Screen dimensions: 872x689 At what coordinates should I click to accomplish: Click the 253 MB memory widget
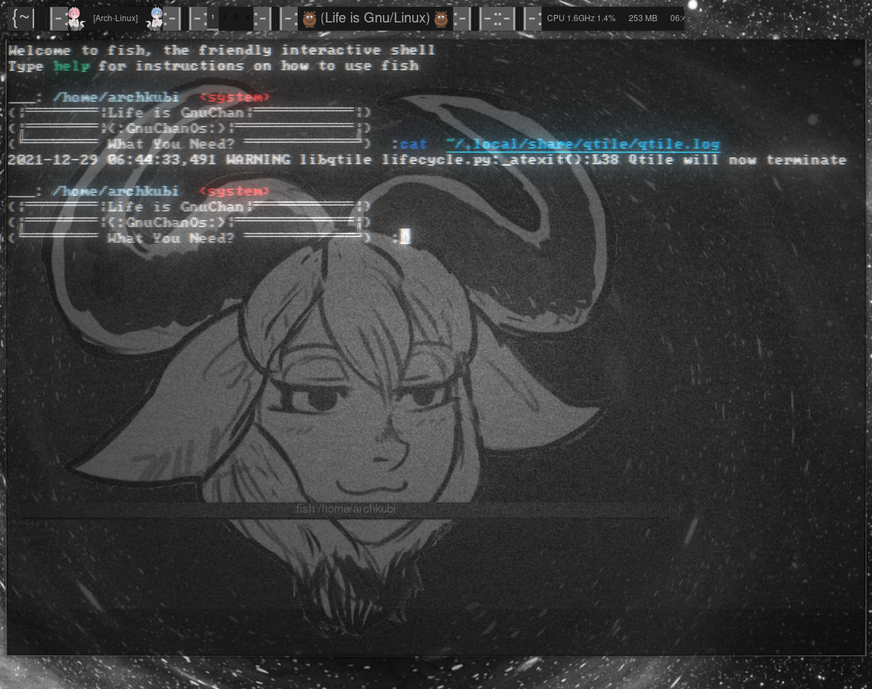point(642,18)
